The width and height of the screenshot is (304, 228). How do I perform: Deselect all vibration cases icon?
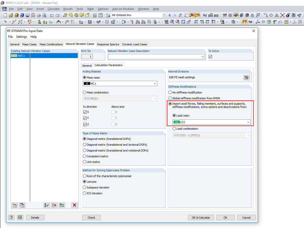click(x=54, y=205)
